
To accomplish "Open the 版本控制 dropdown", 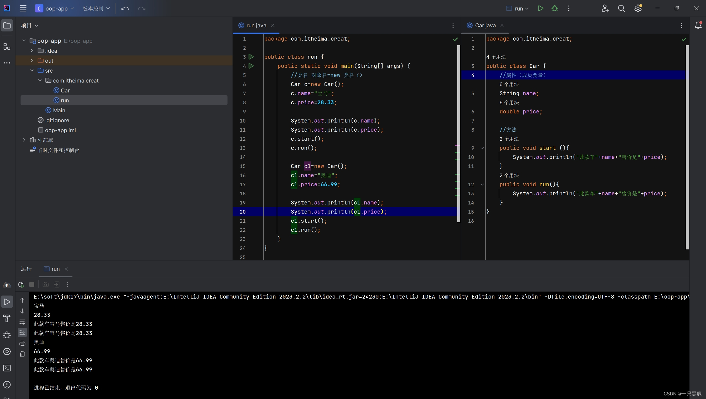I will [x=96, y=8].
